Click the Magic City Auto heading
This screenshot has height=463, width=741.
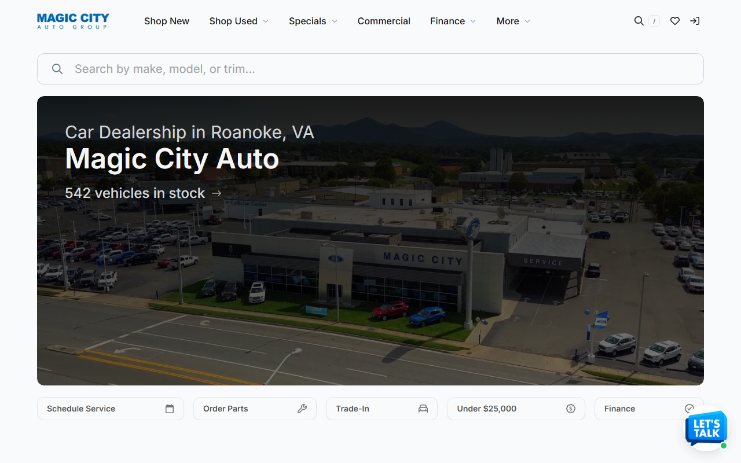coord(172,159)
